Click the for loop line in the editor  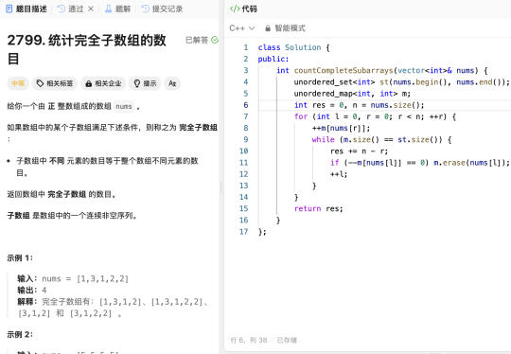tap(375, 116)
